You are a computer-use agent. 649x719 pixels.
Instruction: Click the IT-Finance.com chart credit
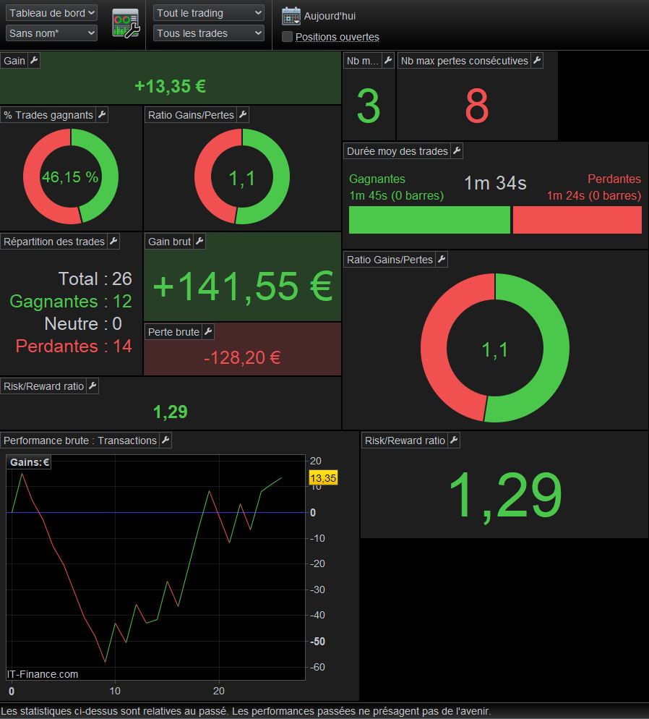pyautogui.click(x=42, y=674)
